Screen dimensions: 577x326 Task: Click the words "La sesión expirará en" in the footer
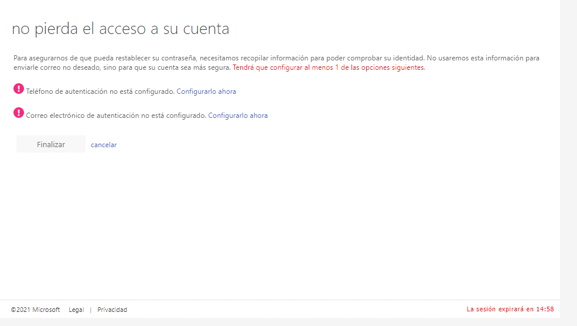tap(500, 309)
